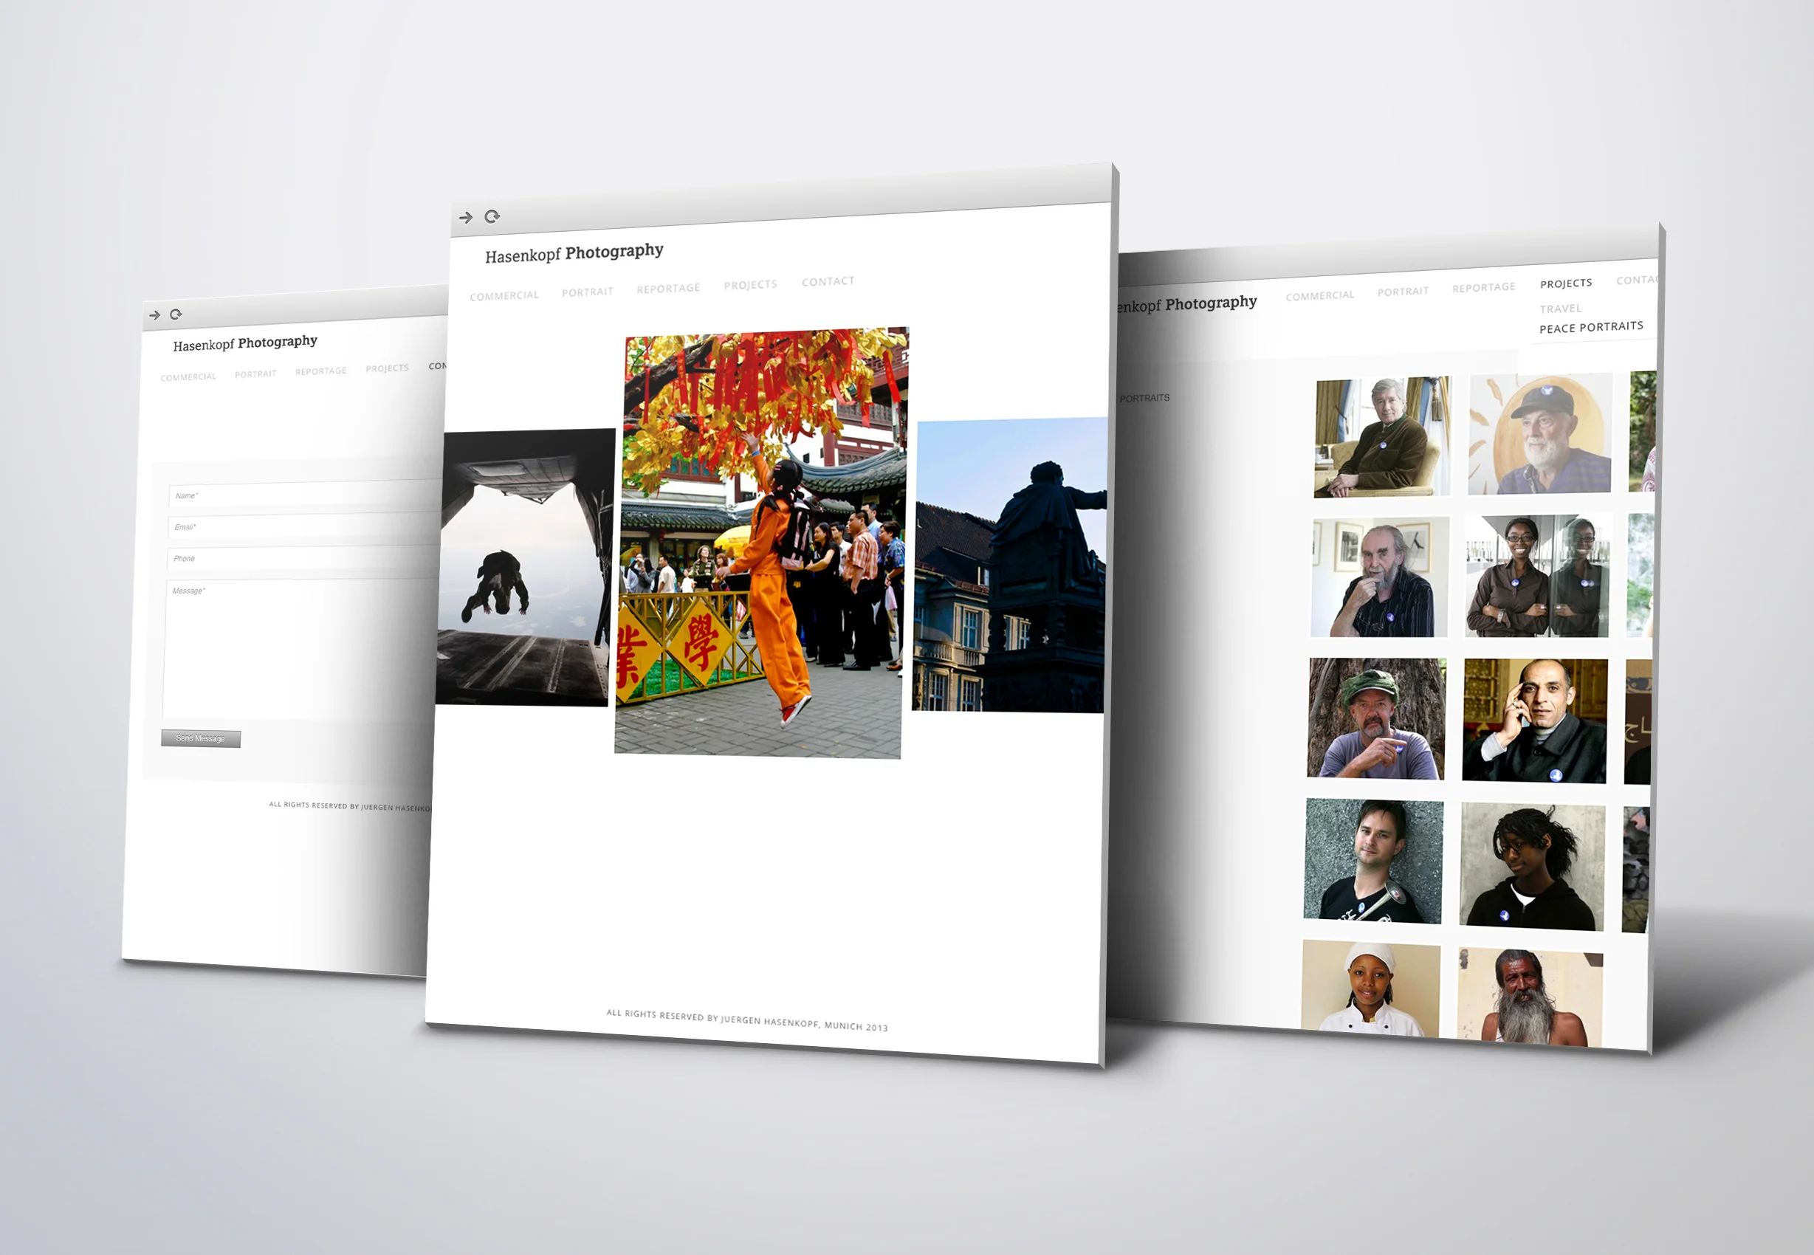Image resolution: width=1814 pixels, height=1255 pixels.
Task: Open Projects in the left contact window
Action: coord(387,368)
